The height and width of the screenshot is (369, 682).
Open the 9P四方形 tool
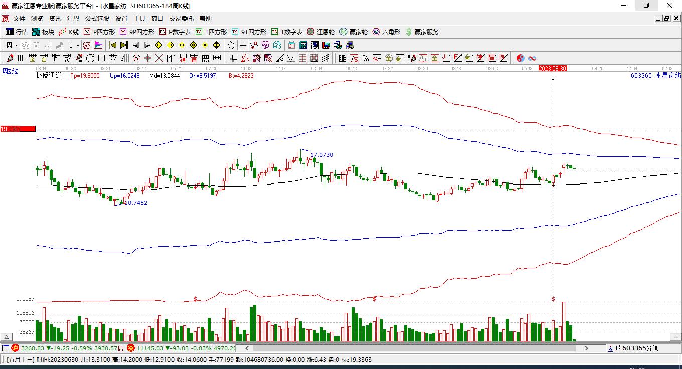[x=137, y=32]
